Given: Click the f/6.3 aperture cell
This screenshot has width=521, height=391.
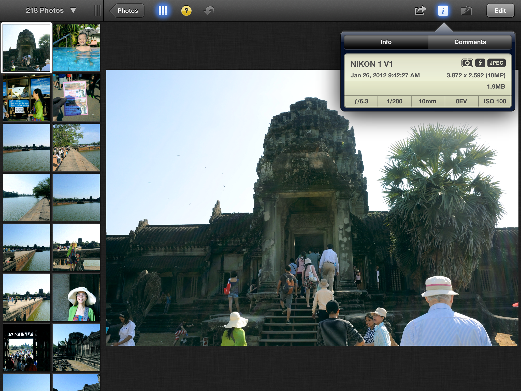Looking at the screenshot, I should (x=361, y=101).
